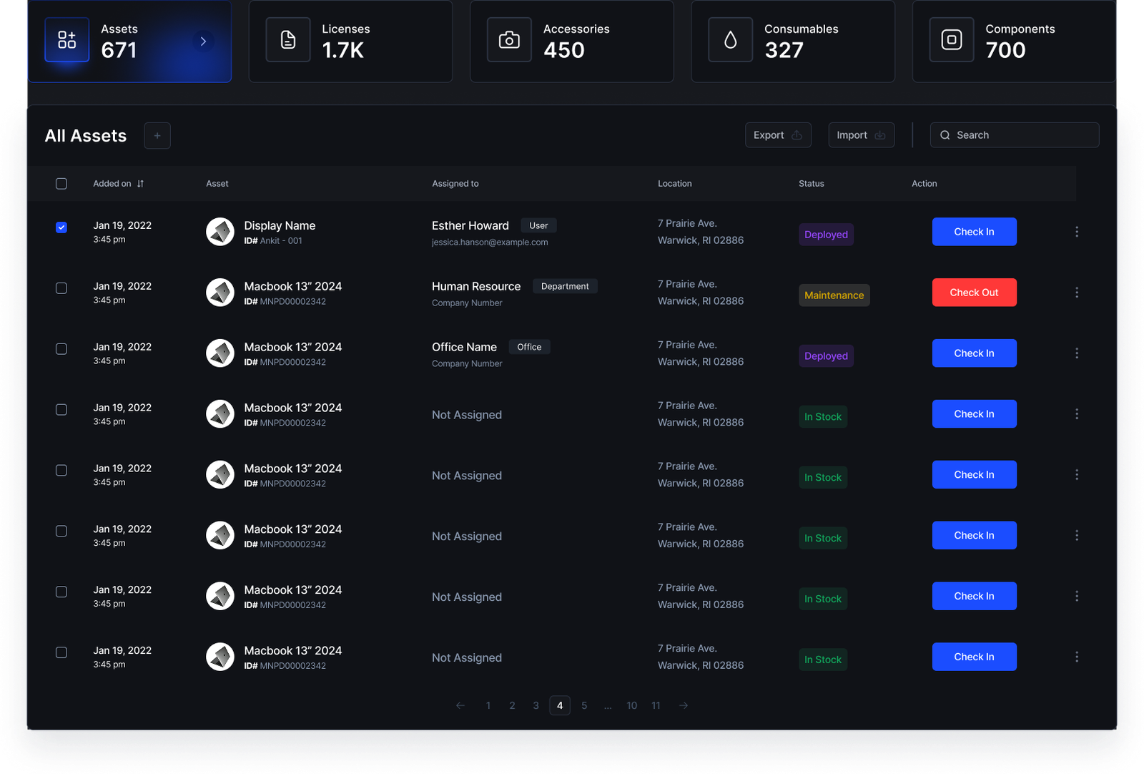
Task: Click the plus icon beside All Assets
Action: [x=157, y=135]
